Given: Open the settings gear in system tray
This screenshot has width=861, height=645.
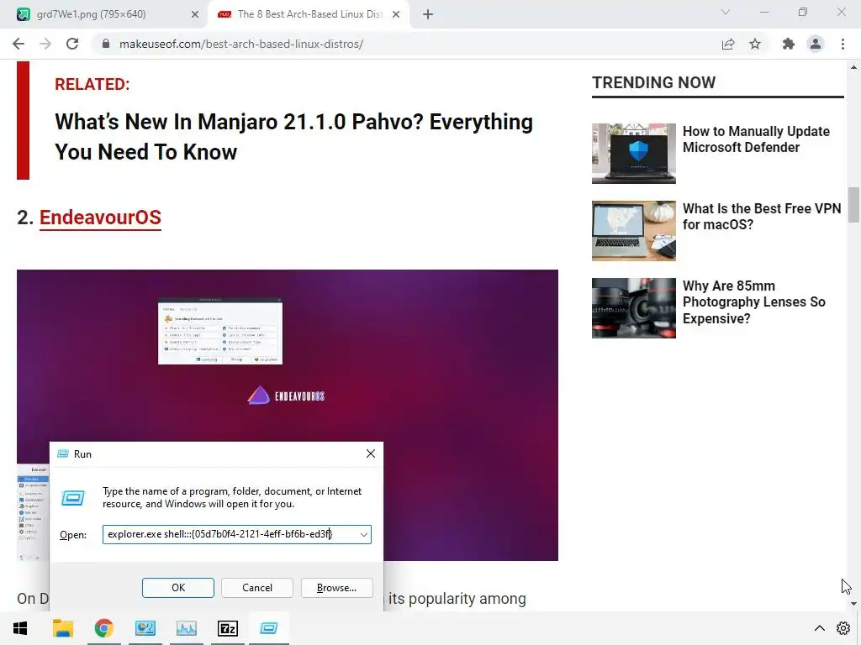Looking at the screenshot, I should 843,628.
